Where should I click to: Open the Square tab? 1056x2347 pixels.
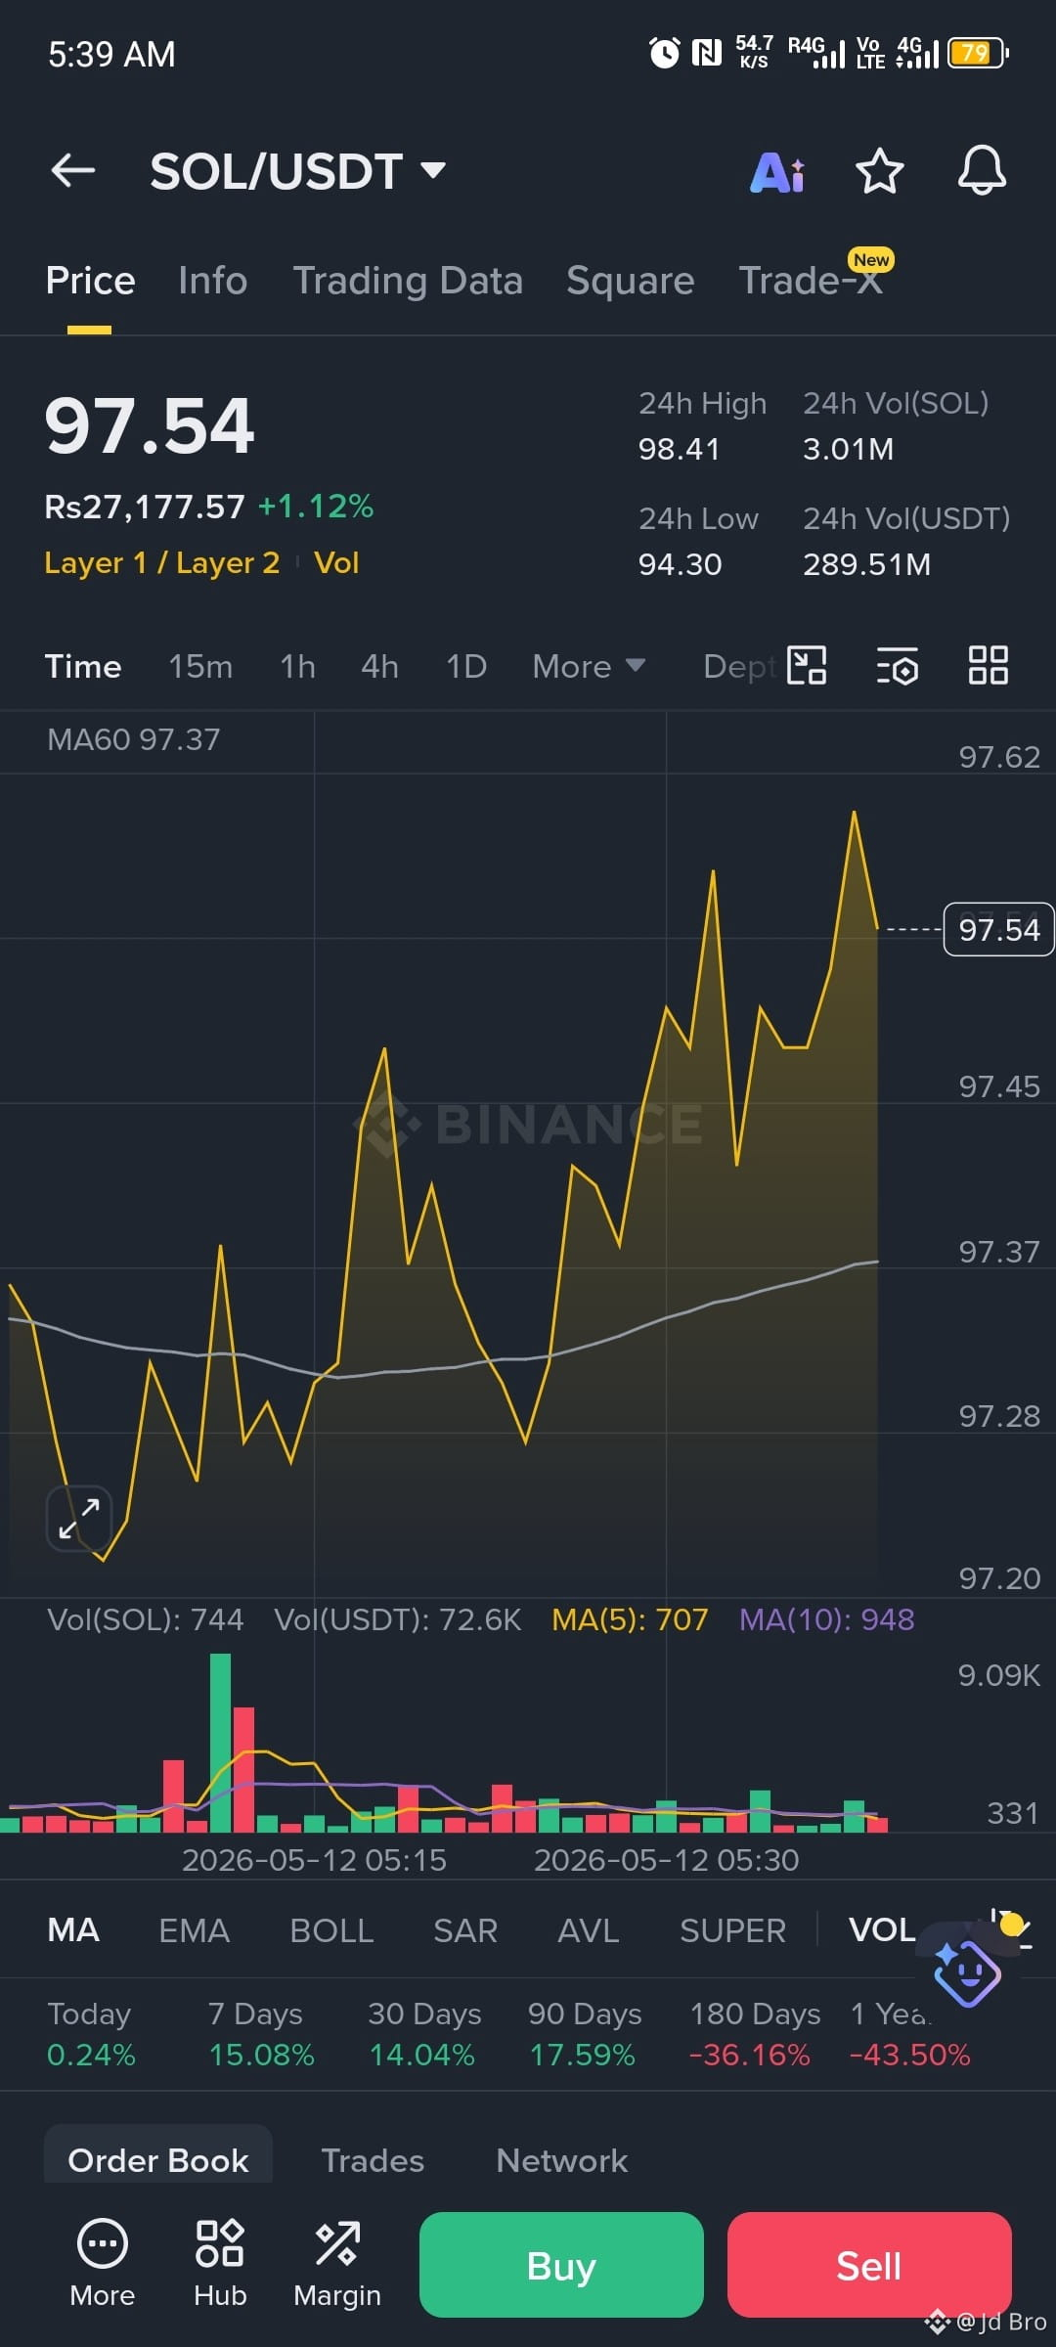click(631, 281)
